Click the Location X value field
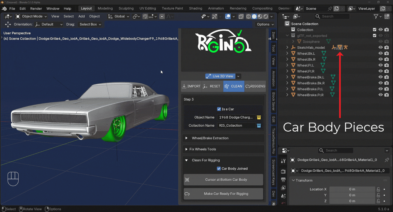The width and height of the screenshot is (393, 212). tap(352, 189)
